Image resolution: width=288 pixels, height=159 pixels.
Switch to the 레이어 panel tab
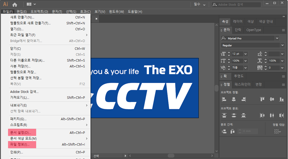coord(238,21)
